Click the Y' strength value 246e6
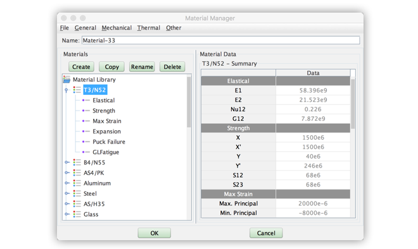The height and width of the screenshot is (249, 418). point(313,166)
